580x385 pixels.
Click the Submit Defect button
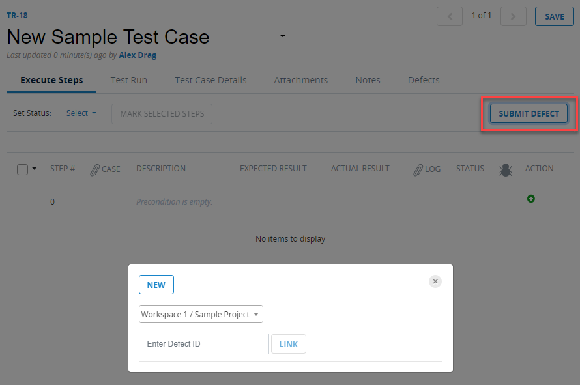(529, 113)
